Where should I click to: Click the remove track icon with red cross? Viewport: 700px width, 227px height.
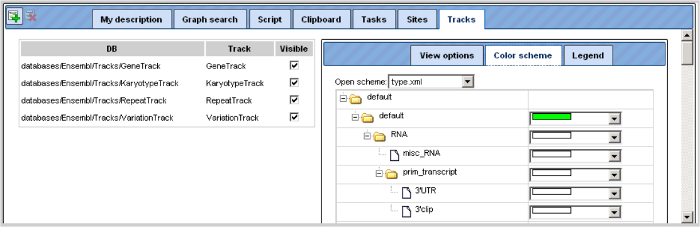click(31, 16)
